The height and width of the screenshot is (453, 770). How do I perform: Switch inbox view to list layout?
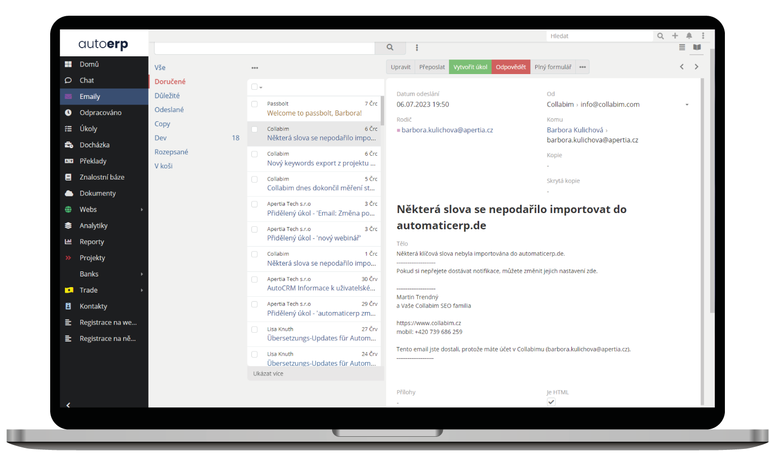pos(682,47)
